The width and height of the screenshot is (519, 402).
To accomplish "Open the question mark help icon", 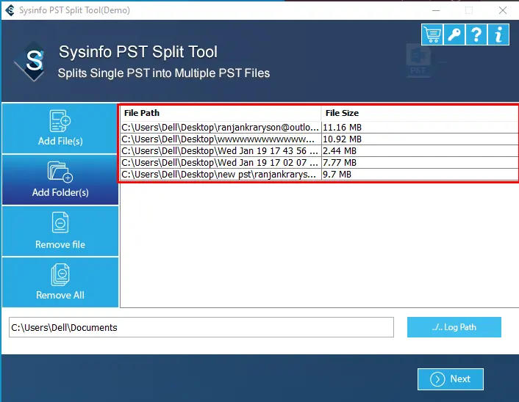I will (x=476, y=34).
